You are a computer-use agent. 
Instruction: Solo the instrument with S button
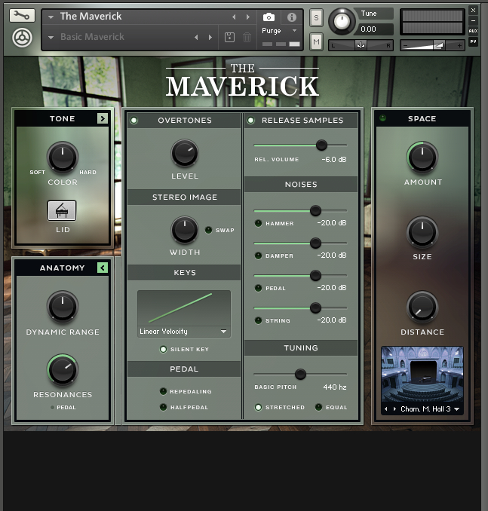coord(316,17)
